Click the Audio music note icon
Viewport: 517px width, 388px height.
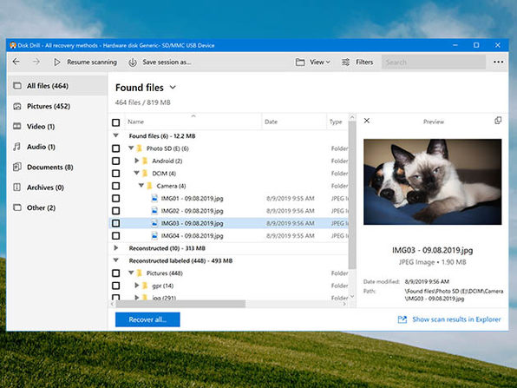pyautogui.click(x=16, y=147)
